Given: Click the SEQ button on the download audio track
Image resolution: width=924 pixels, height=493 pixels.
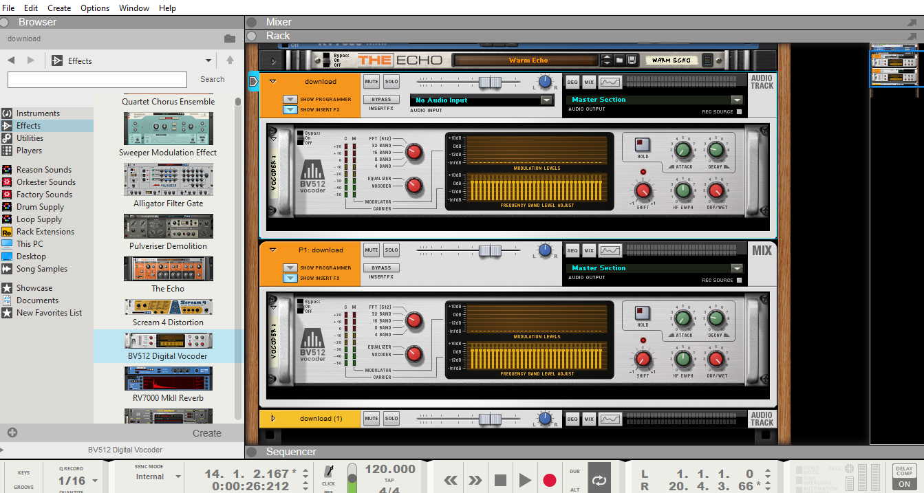Looking at the screenshot, I should [x=572, y=83].
